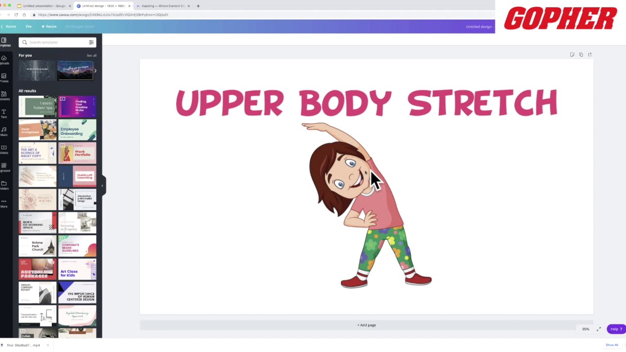Show All downloads

click(612, 345)
